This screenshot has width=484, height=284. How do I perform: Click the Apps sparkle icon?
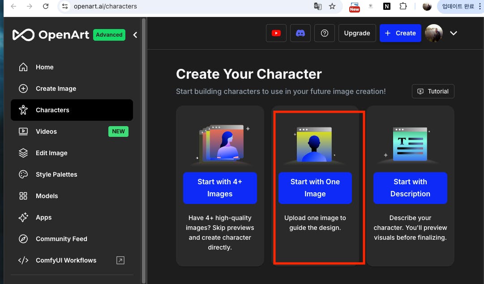[x=23, y=217]
